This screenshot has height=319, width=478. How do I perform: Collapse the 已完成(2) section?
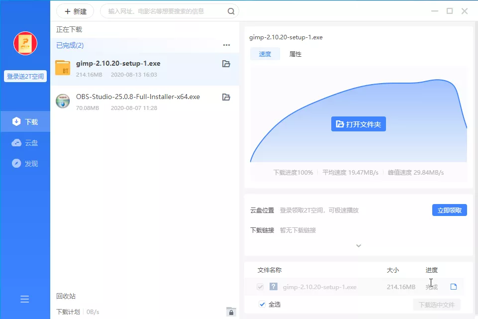[69, 45]
